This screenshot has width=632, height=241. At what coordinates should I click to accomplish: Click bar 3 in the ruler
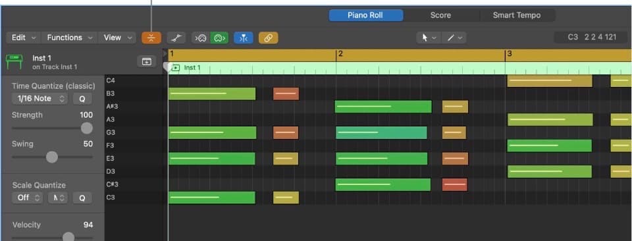point(510,54)
